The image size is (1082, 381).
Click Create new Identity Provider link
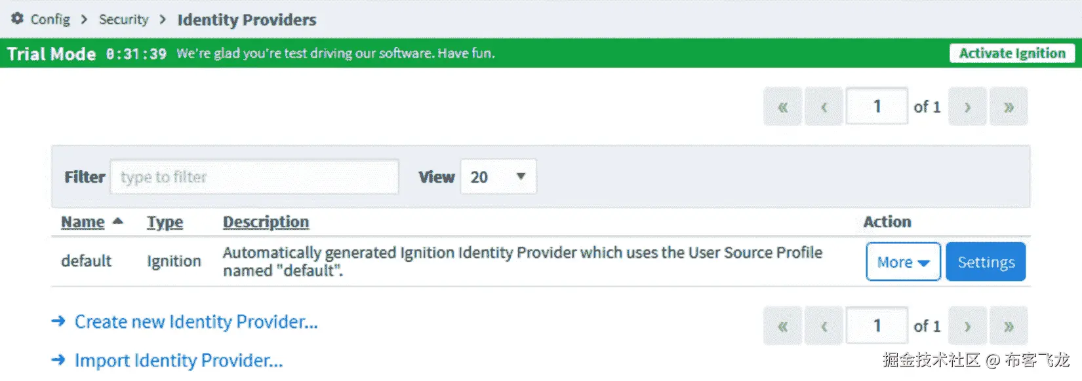click(x=196, y=321)
